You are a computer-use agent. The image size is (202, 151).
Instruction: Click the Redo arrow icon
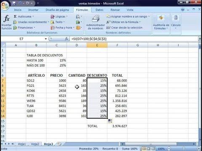click(x=28, y=3)
